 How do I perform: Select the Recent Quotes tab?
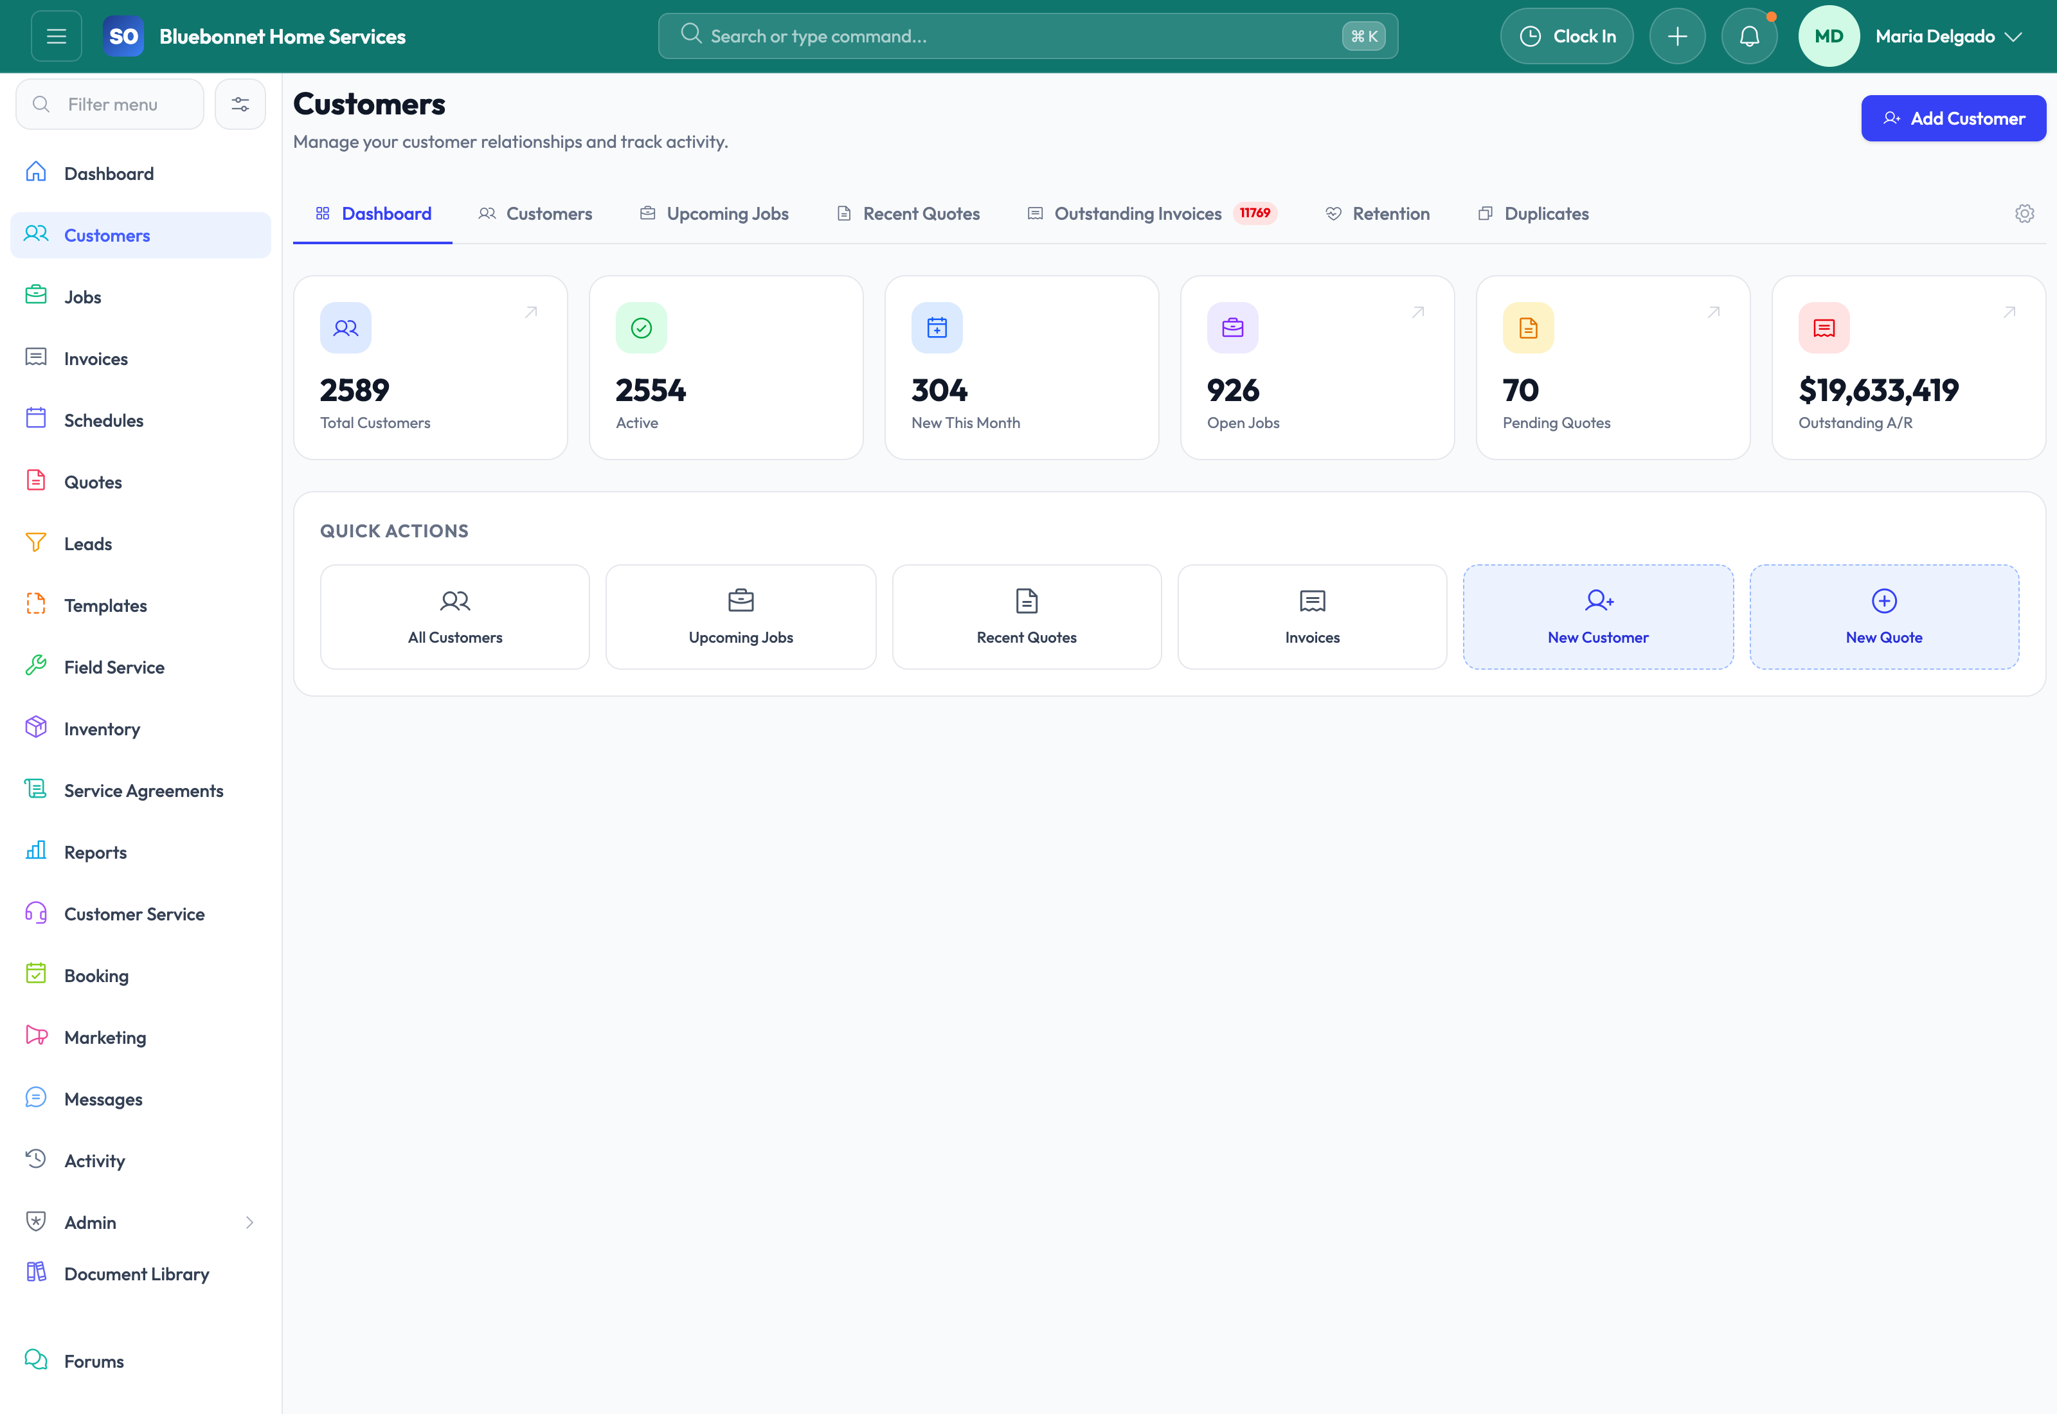click(x=908, y=213)
